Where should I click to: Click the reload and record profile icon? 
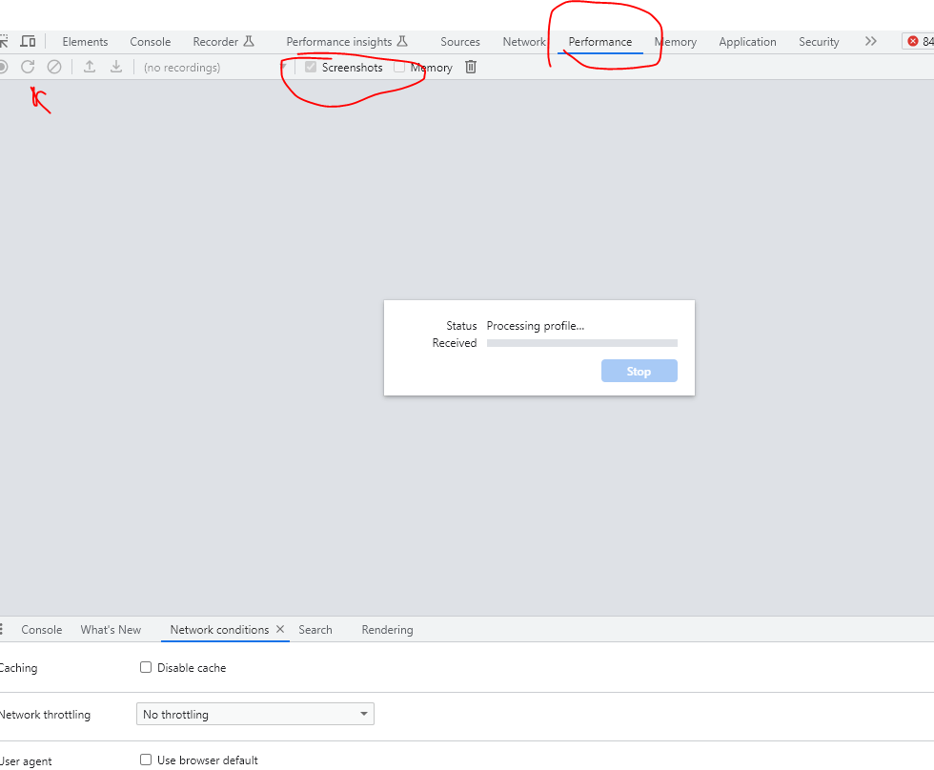28,67
